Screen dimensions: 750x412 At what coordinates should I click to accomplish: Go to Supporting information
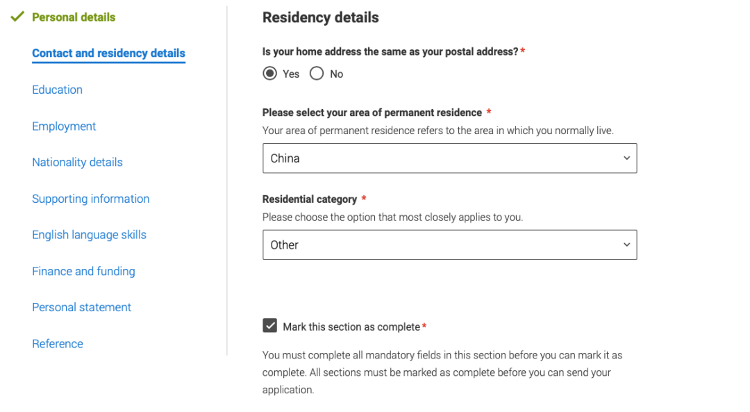coord(90,199)
